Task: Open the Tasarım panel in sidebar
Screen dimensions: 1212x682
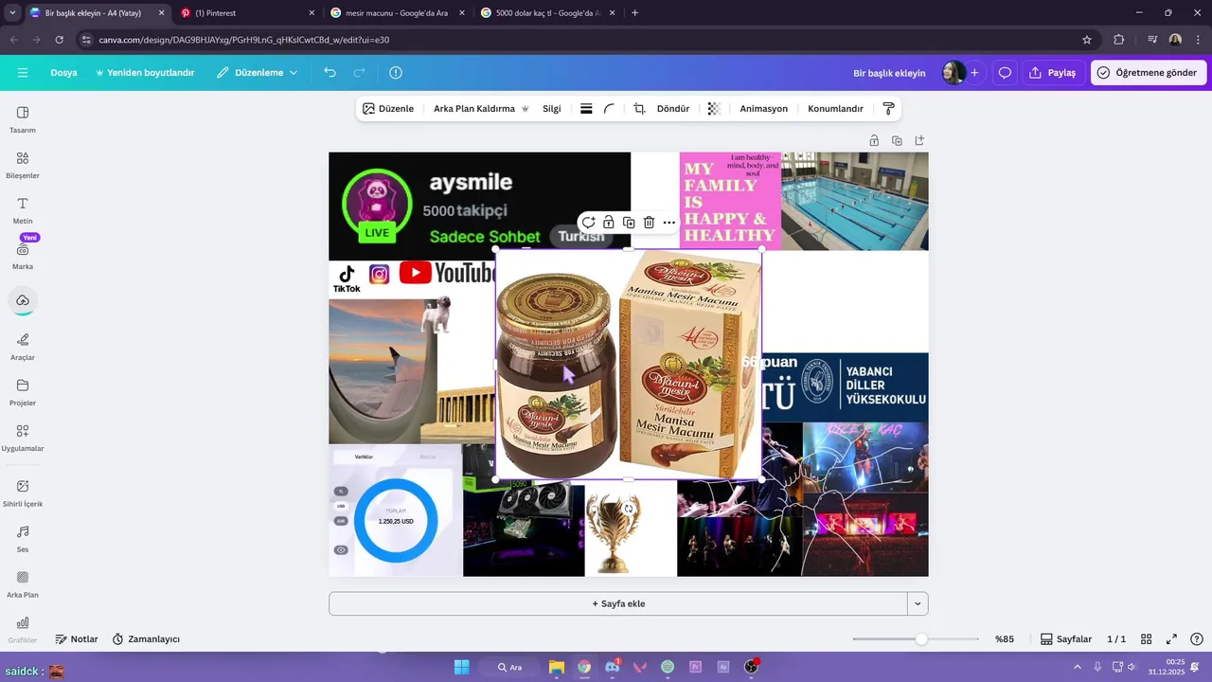Action: click(23, 119)
